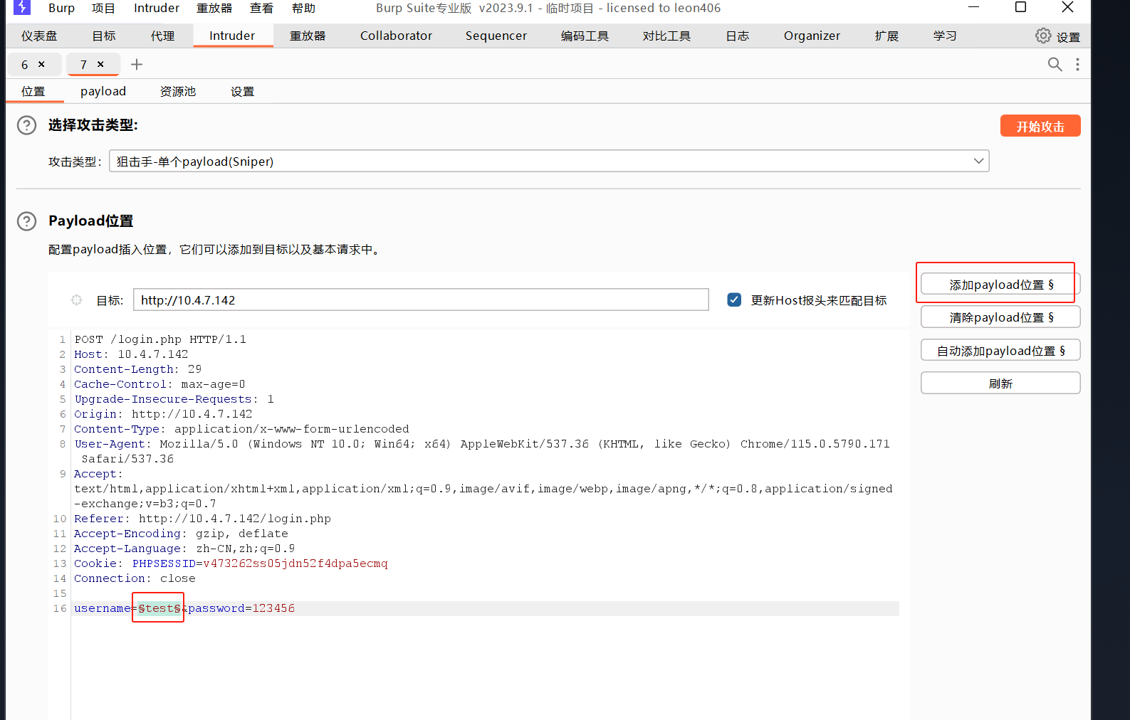This screenshot has height=720, width=1130.
Task: Click the Accept-Language header line
Action: point(184,549)
